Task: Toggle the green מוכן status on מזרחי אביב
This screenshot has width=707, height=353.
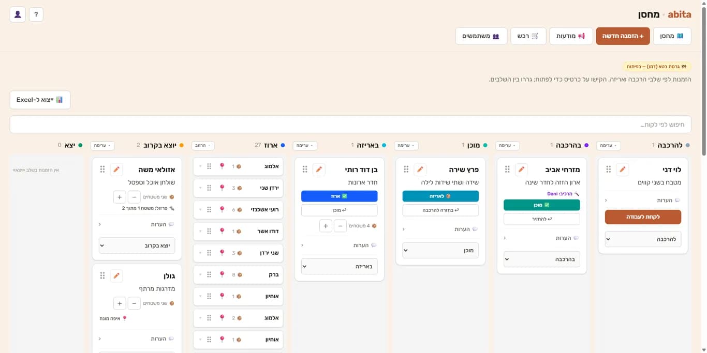Action: (542, 205)
